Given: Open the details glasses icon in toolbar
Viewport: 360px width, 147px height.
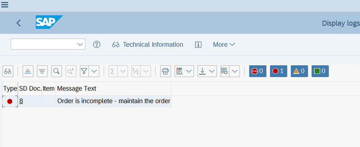Looking at the screenshot, I should coord(8,71).
